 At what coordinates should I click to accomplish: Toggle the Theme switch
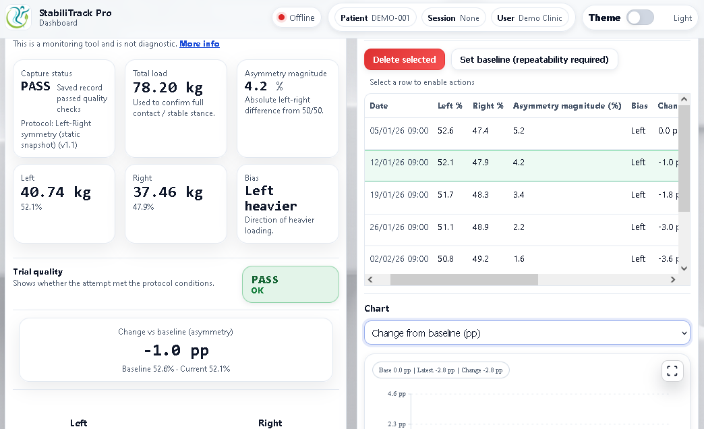(640, 18)
